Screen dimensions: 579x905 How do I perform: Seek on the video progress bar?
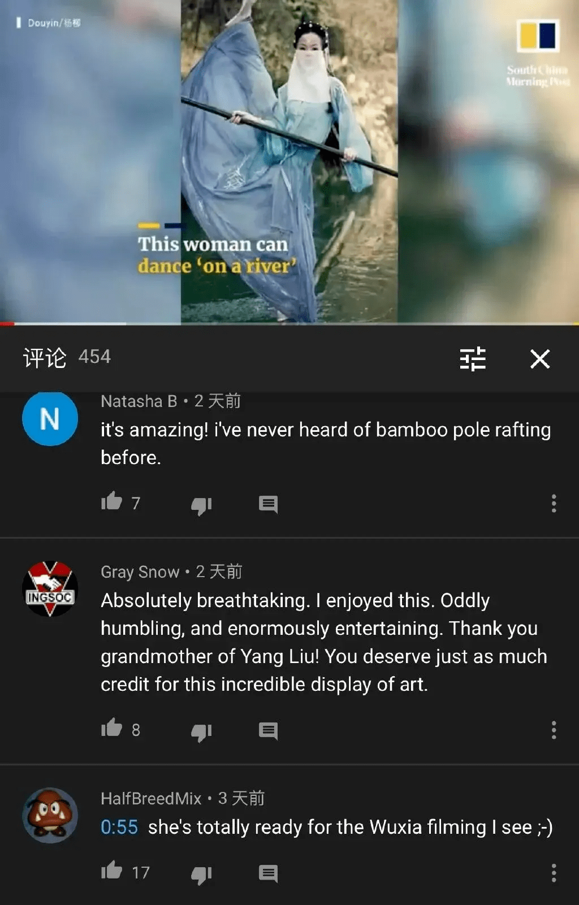289,324
